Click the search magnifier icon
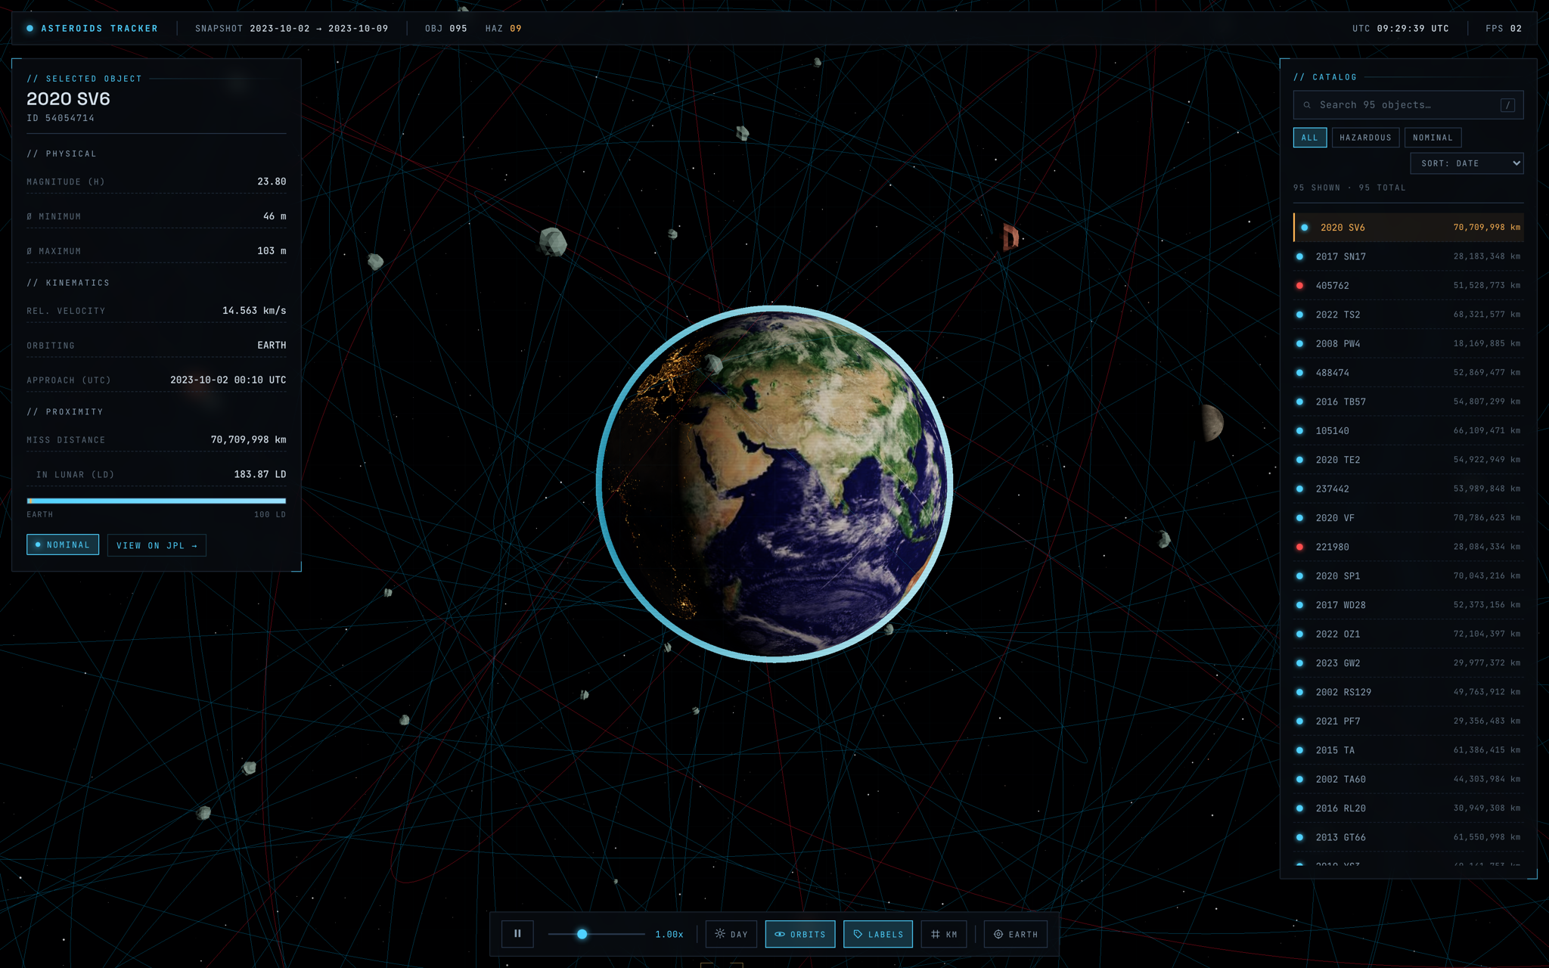The image size is (1549, 968). click(1307, 105)
